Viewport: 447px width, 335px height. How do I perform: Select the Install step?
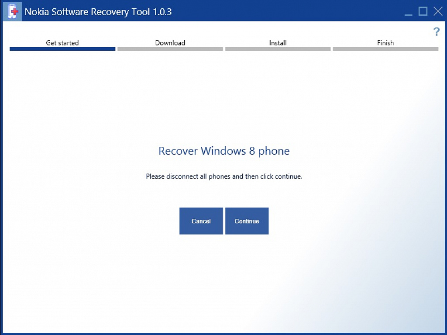[x=278, y=43]
